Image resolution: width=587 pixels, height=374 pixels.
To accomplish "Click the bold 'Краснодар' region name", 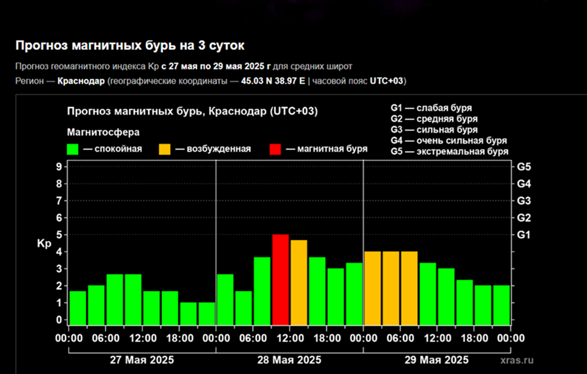I will (x=81, y=81).
